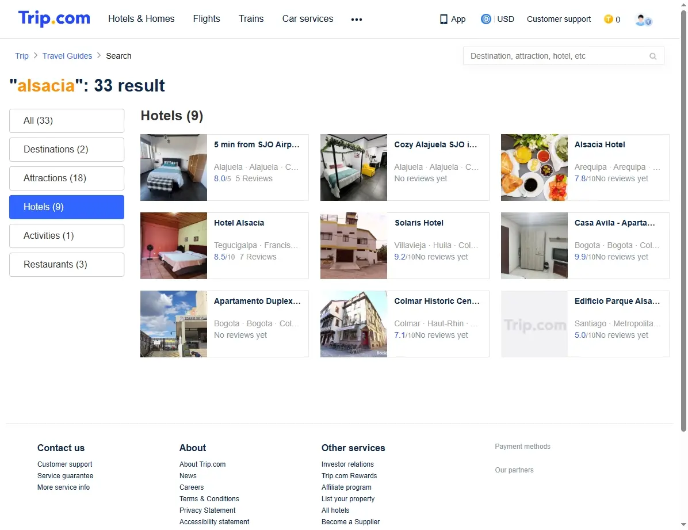The height and width of the screenshot is (530, 688).
Task: Click the phone App icon
Action: point(444,20)
